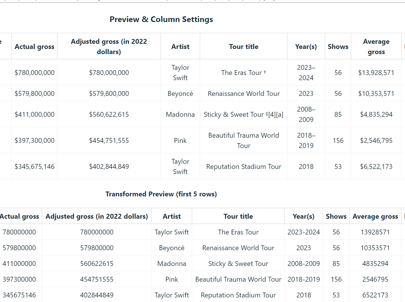This screenshot has height=302, width=405.
Task: Click 'The Eras Tour †' cell
Action: tap(244, 73)
